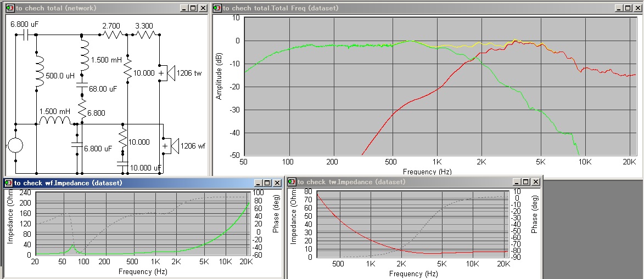Click the 'Frequency (Hz)' label in Total Freq chart
This screenshot has height=279, width=644.
tap(428, 172)
